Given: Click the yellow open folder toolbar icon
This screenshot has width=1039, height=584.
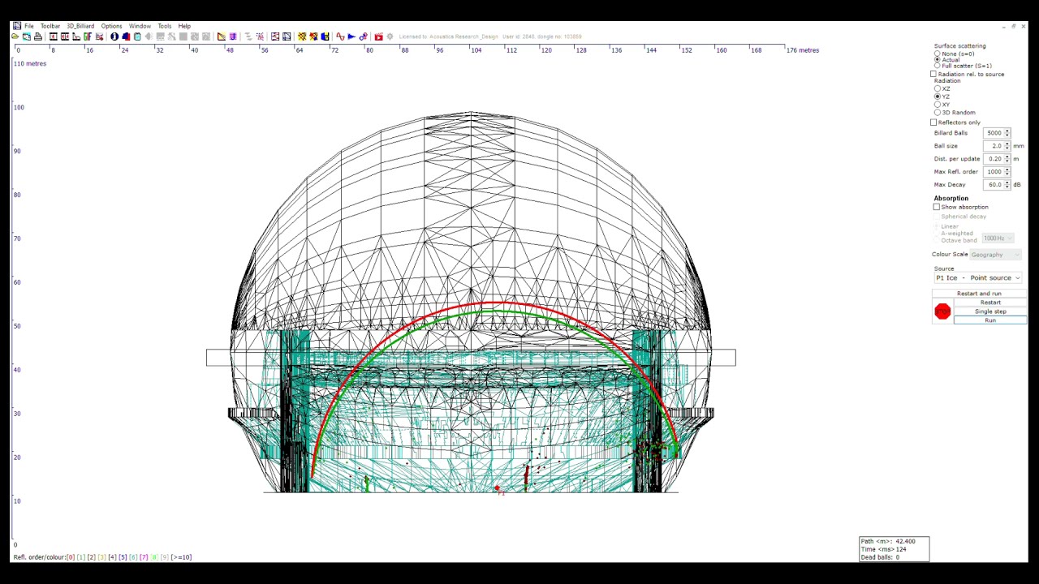Looking at the screenshot, I should point(15,36).
